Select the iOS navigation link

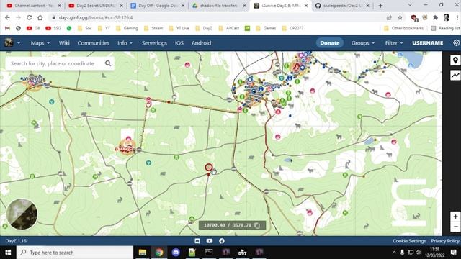pyautogui.click(x=179, y=43)
